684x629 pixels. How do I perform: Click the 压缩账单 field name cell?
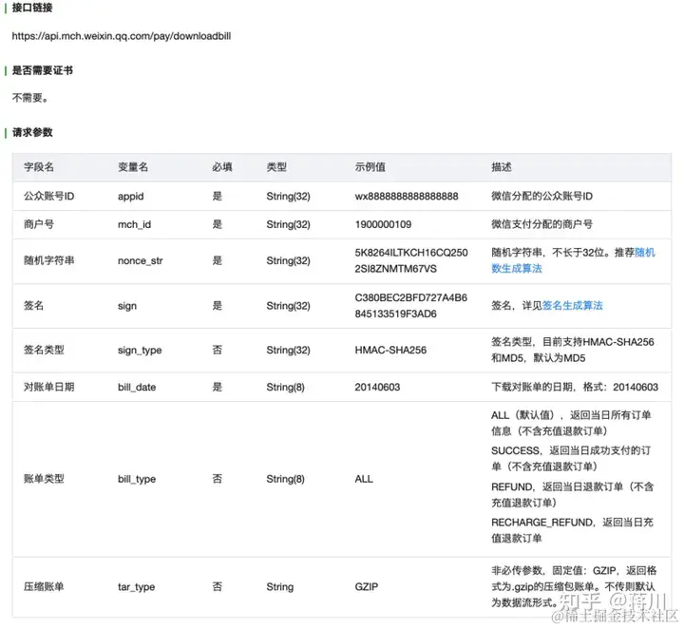click(x=44, y=587)
